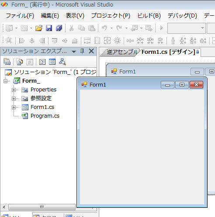Image resolution: width=215 pixels, height=217 pixels.
Task: Open Solution Explorer window position dropdown arrow
Action: tap(74, 52)
